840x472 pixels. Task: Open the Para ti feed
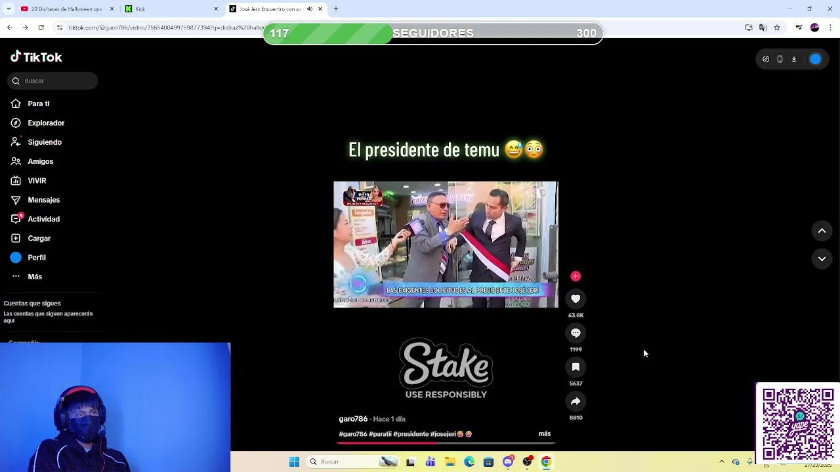pos(30,104)
